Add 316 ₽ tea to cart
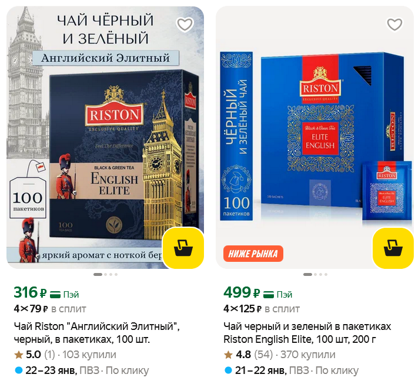Viewport: 415px width, 391px height. pos(183,248)
